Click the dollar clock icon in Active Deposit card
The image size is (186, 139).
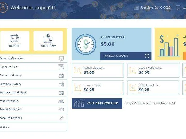click(86, 44)
